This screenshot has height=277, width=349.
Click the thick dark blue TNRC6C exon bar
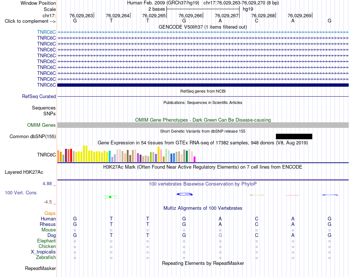tap(203, 85)
